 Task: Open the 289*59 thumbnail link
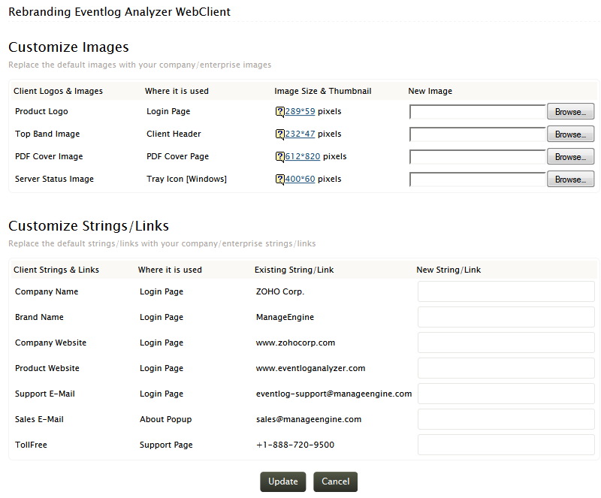coord(300,111)
